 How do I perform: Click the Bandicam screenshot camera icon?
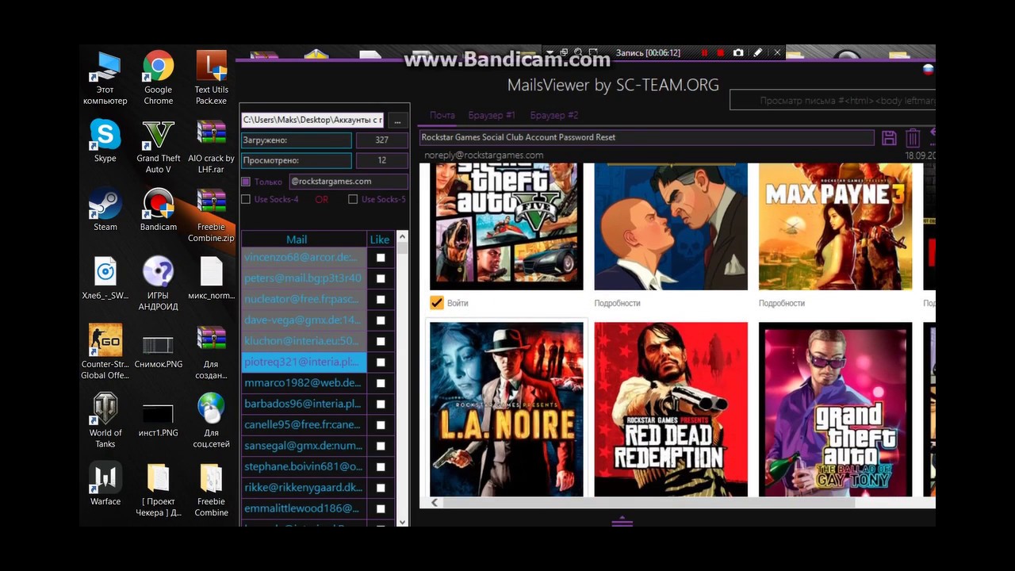(x=738, y=52)
